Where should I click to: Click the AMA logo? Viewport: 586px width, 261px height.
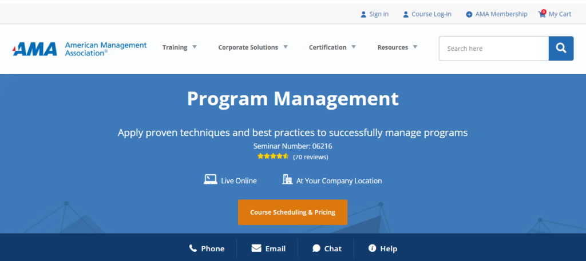click(35, 49)
